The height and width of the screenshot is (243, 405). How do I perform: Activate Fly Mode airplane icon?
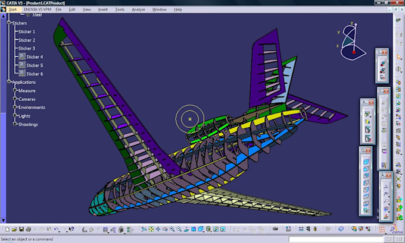point(144,229)
